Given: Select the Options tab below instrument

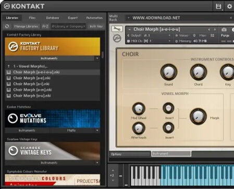Looking at the screenshot, I should pyautogui.click(x=130, y=154).
